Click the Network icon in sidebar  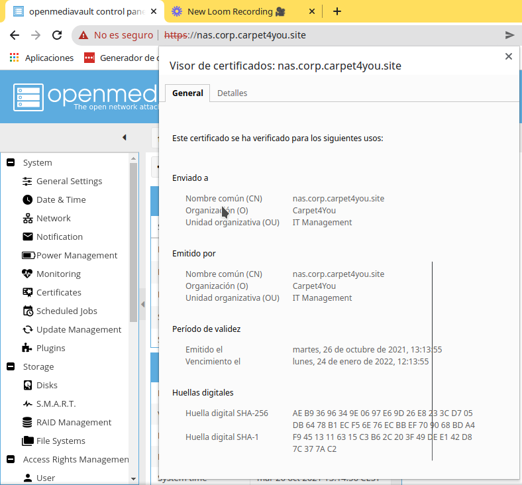[27, 219]
